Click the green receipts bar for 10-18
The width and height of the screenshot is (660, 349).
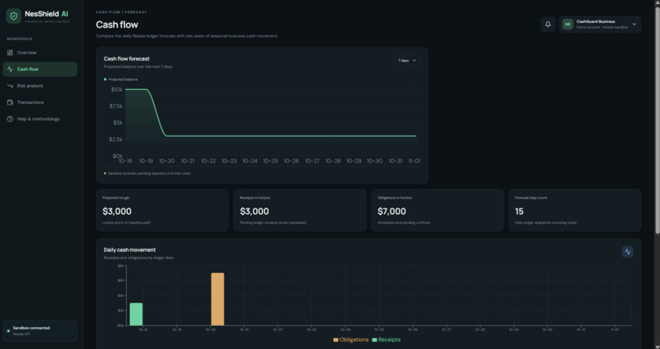pos(136,314)
